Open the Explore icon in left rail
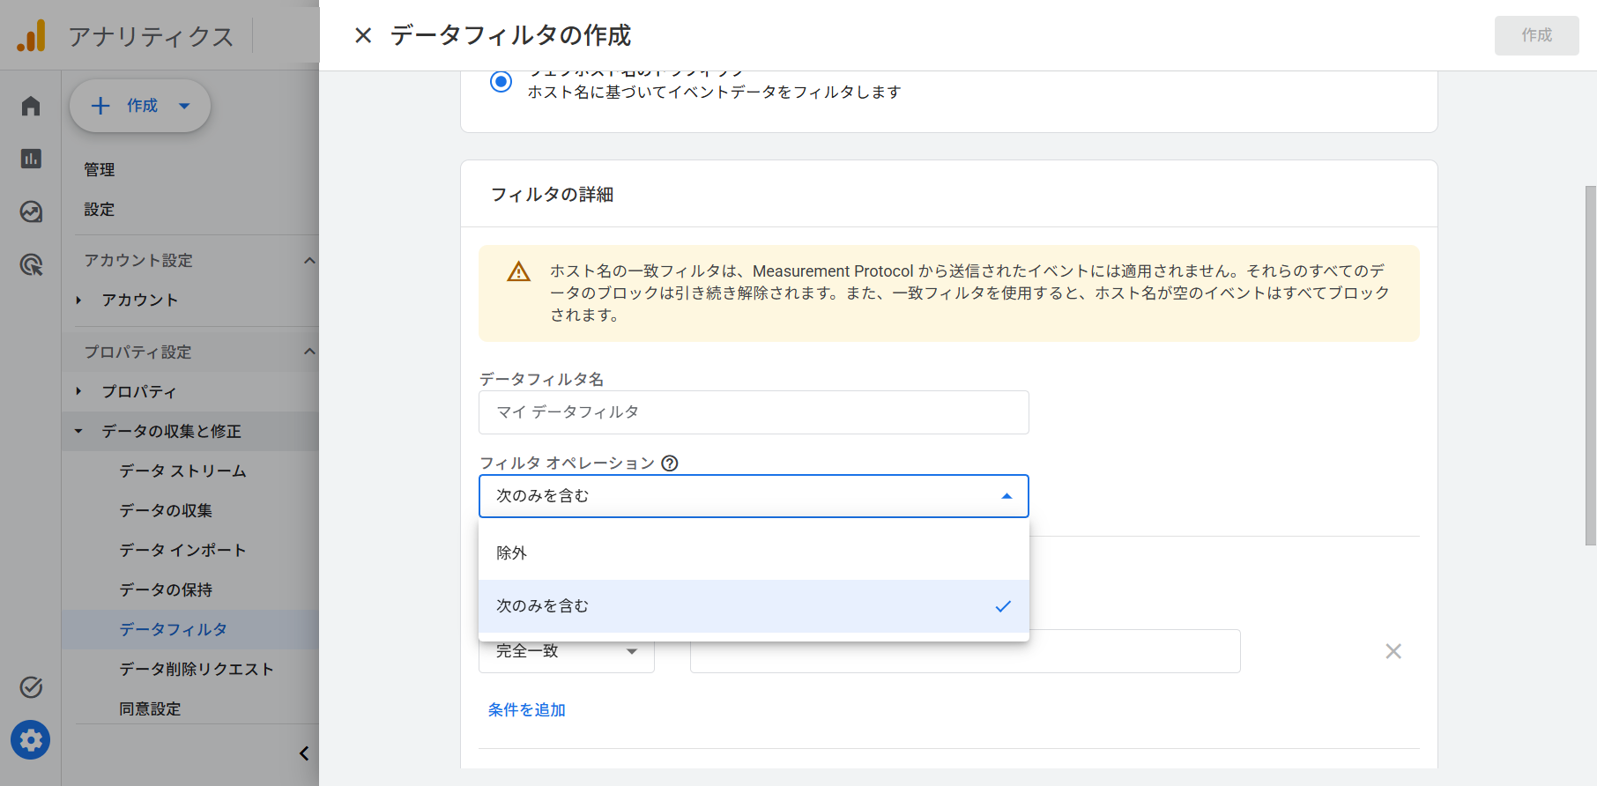The width and height of the screenshot is (1597, 786). [x=31, y=211]
